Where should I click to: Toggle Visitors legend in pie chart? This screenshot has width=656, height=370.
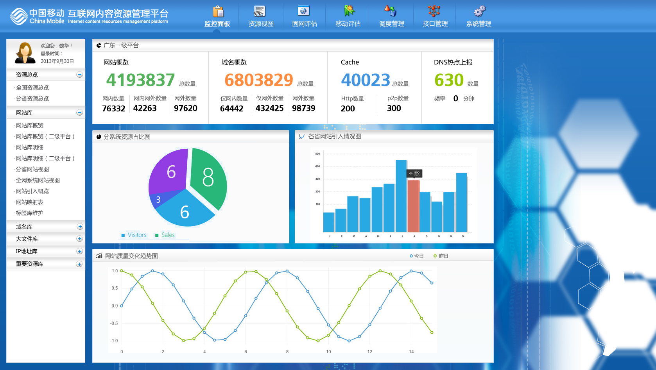point(134,235)
